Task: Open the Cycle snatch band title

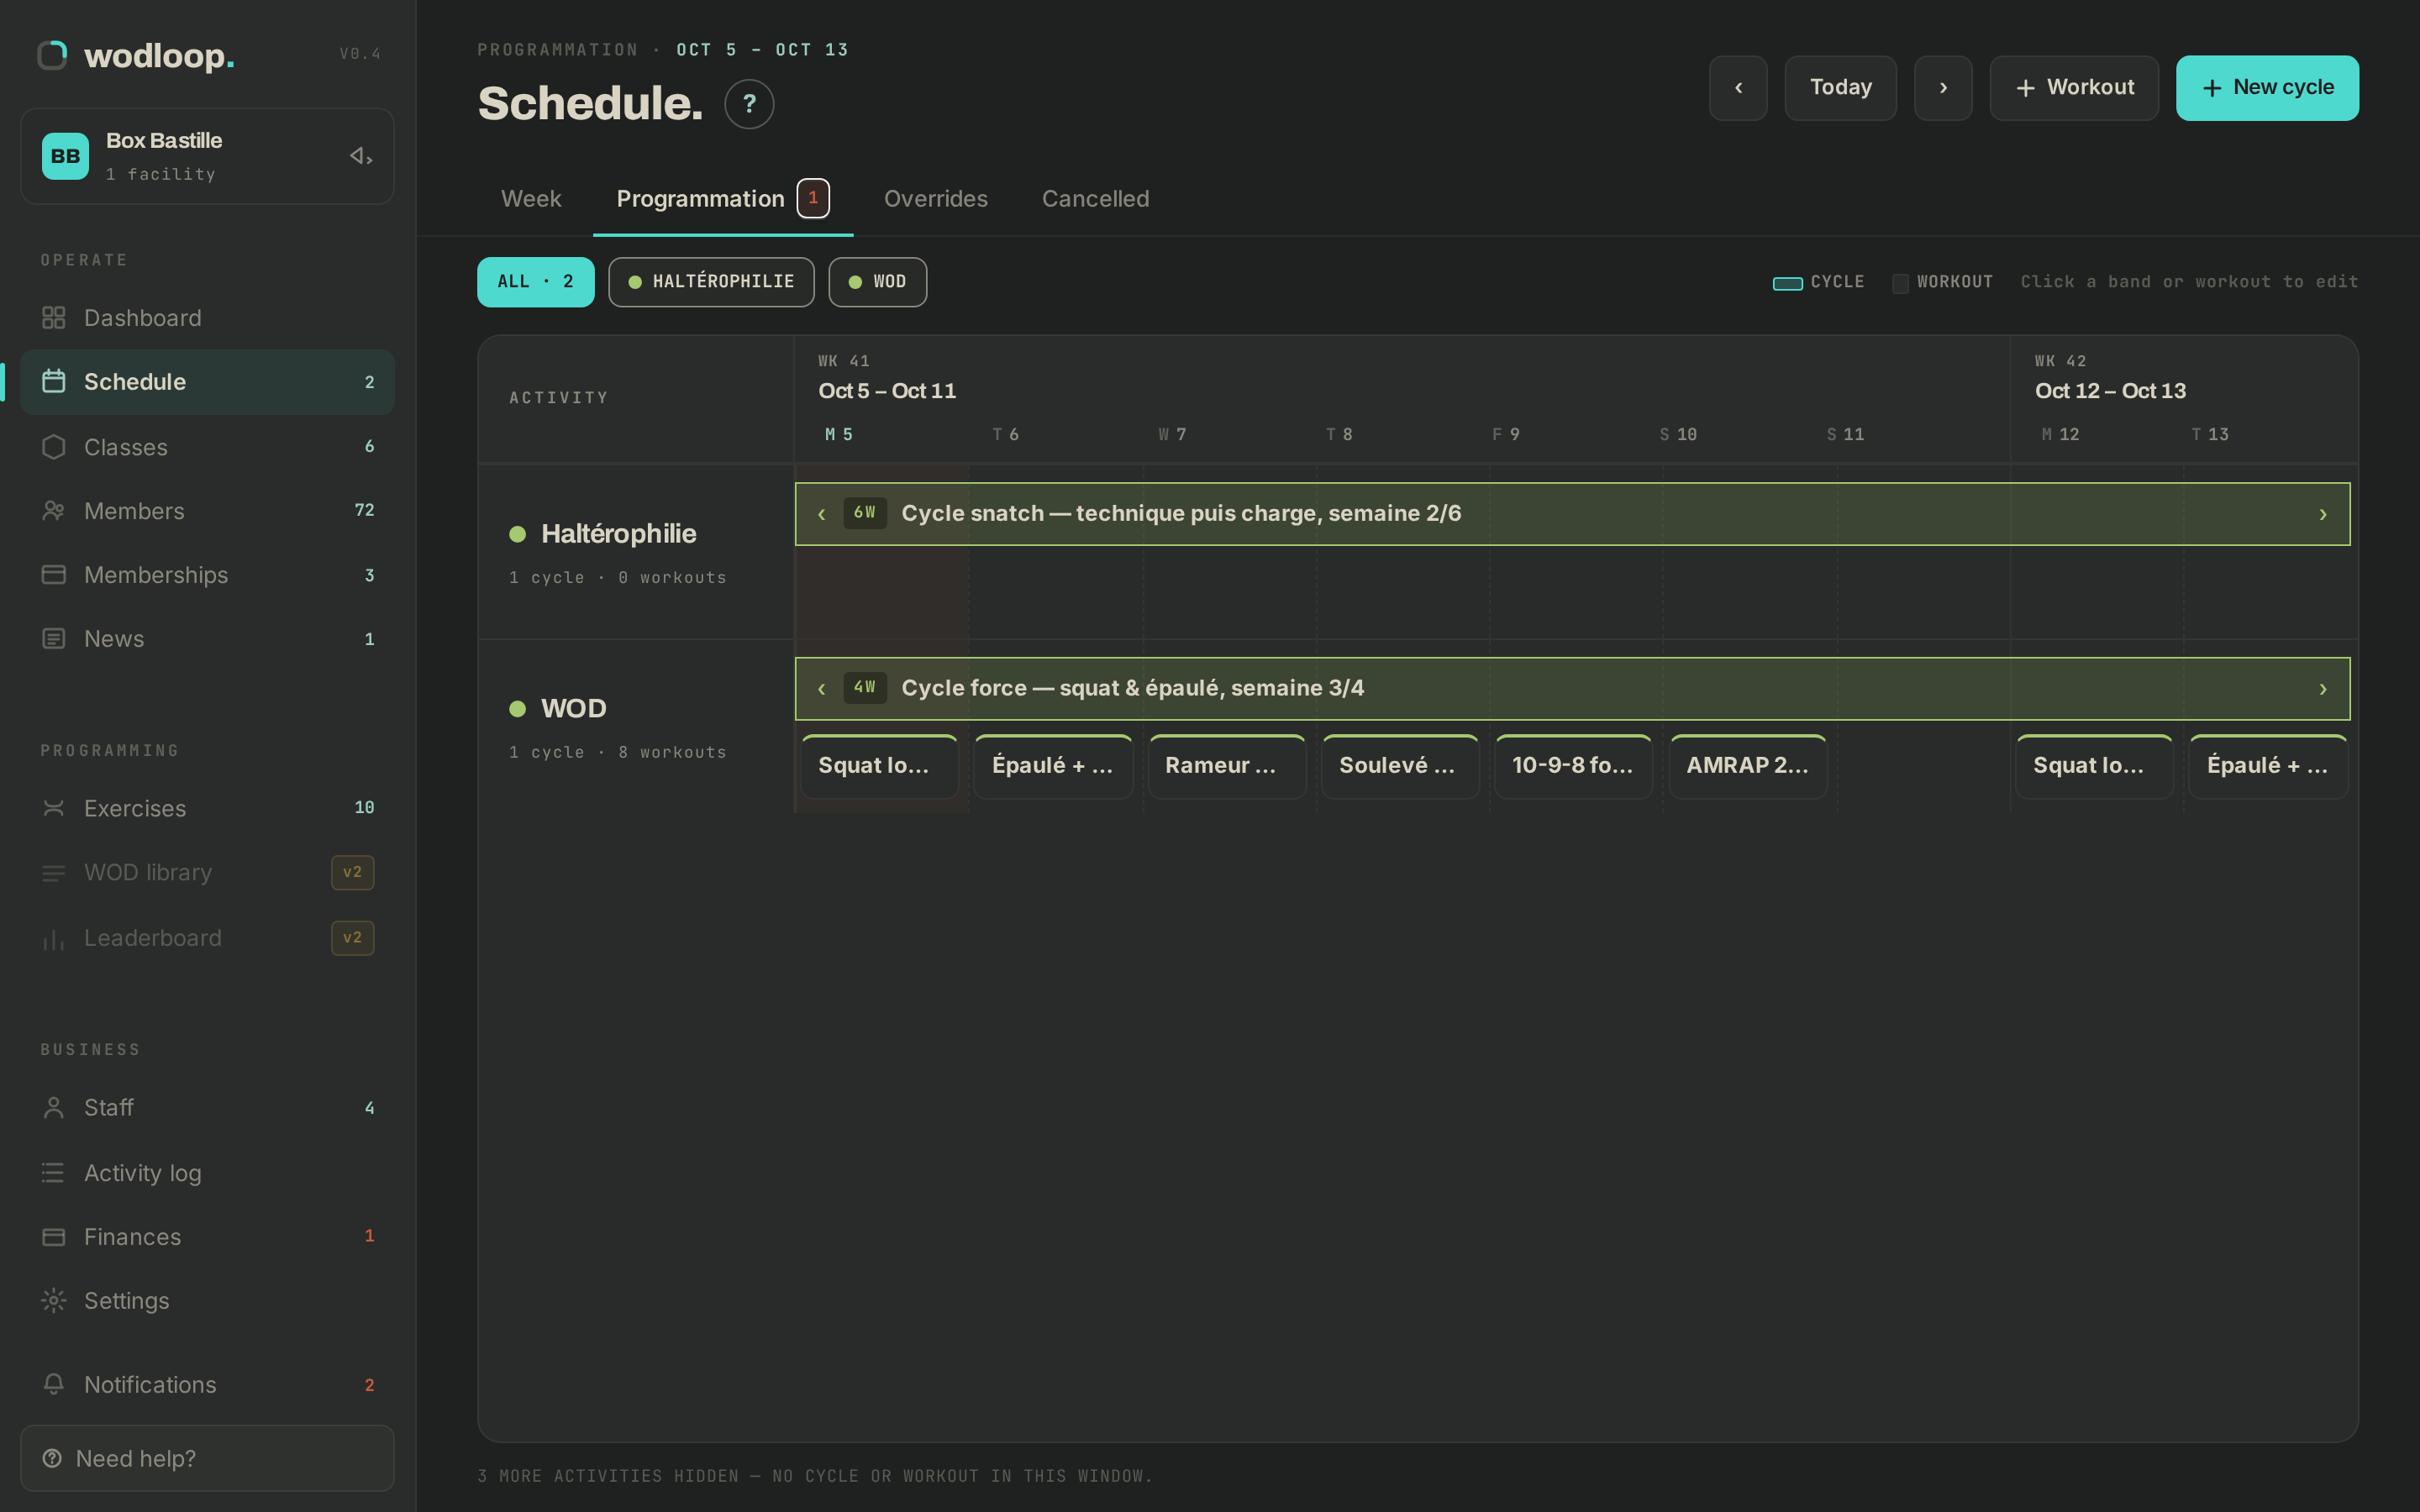Action: [1181, 513]
